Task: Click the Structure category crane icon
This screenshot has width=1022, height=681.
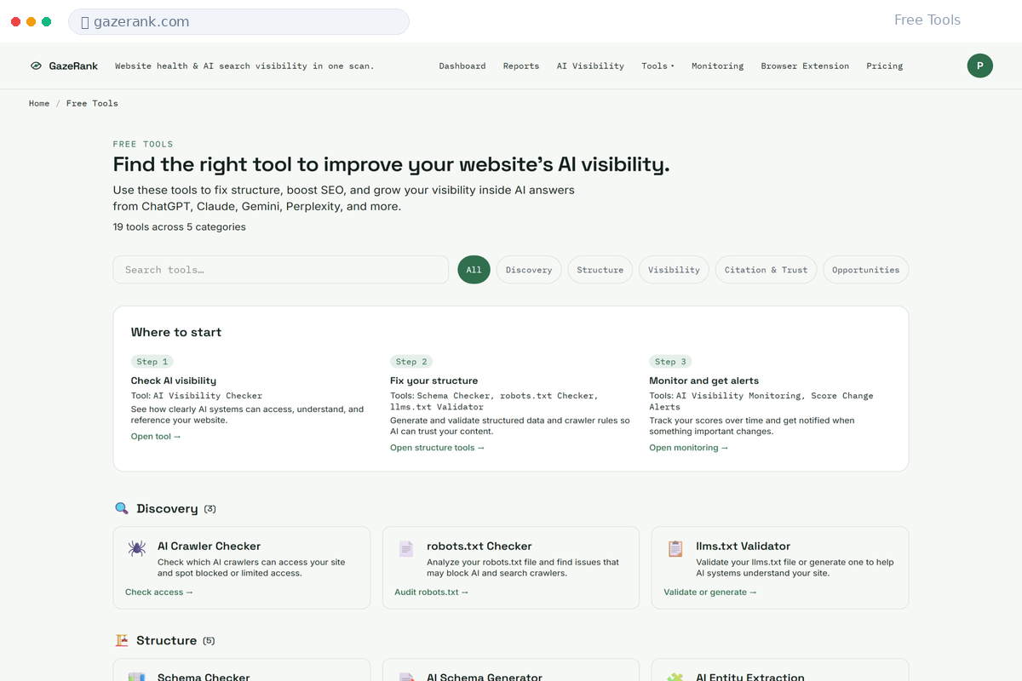Action: click(x=121, y=640)
